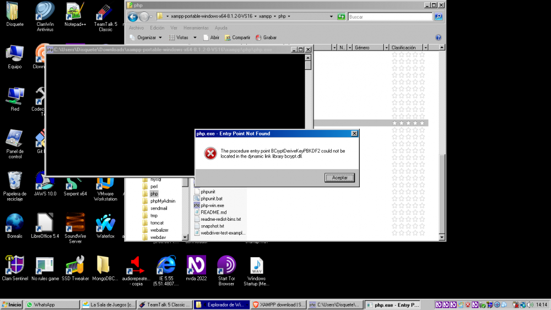Screen dimensions: 551x310
Task: Launch the nvda 2022 desktop icon
Action: click(196, 268)
